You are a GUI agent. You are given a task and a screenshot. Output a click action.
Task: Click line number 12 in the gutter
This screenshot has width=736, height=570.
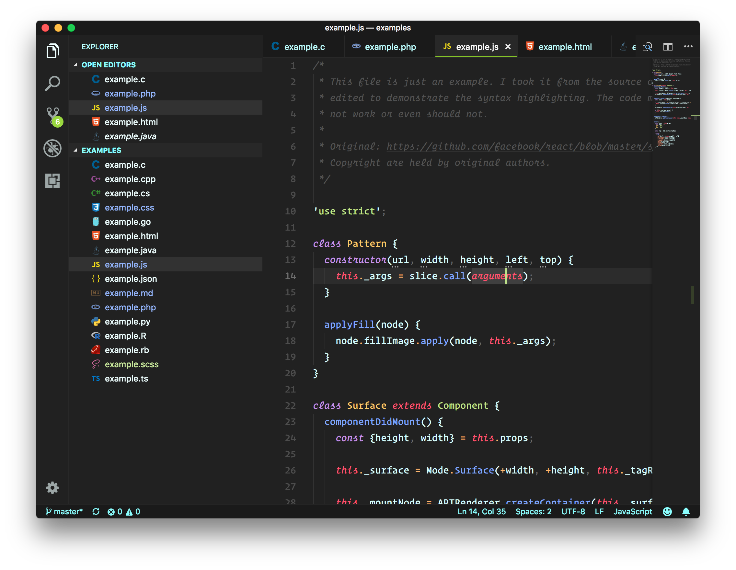pos(291,244)
